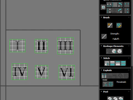The width and height of the screenshot is (133, 100).
Task: Rotate selection clockwise with curved right arrow
Action: coord(120,11)
